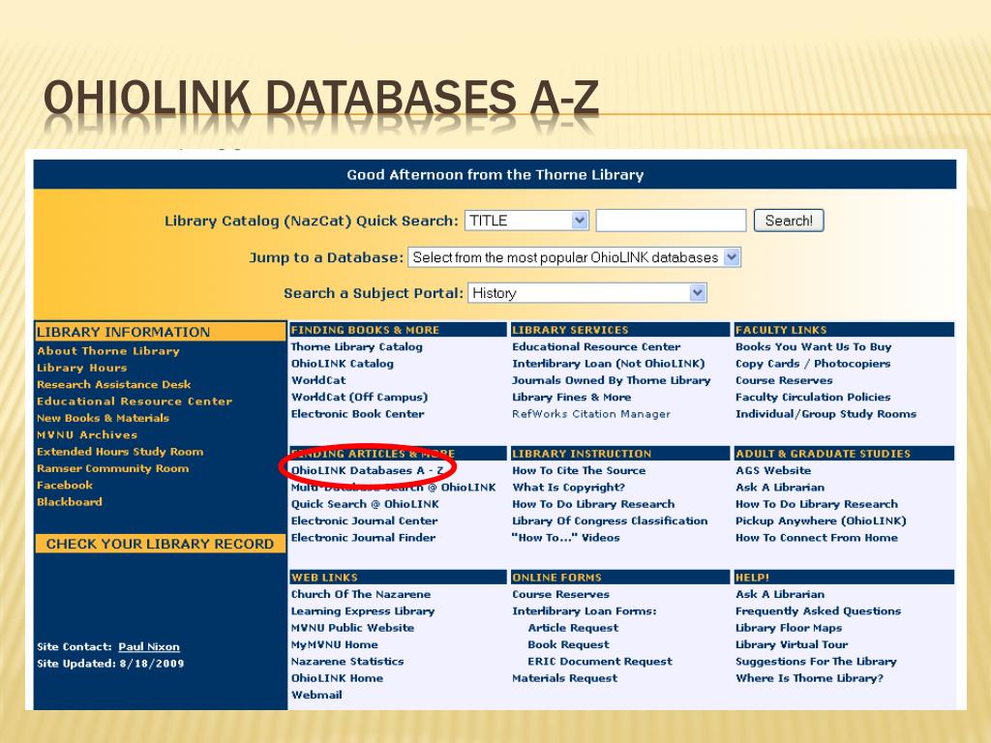The height and width of the screenshot is (743, 991).
Task: Open Library Floor Maps link
Action: (789, 627)
